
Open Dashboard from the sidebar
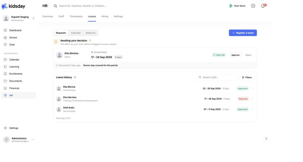19,30
